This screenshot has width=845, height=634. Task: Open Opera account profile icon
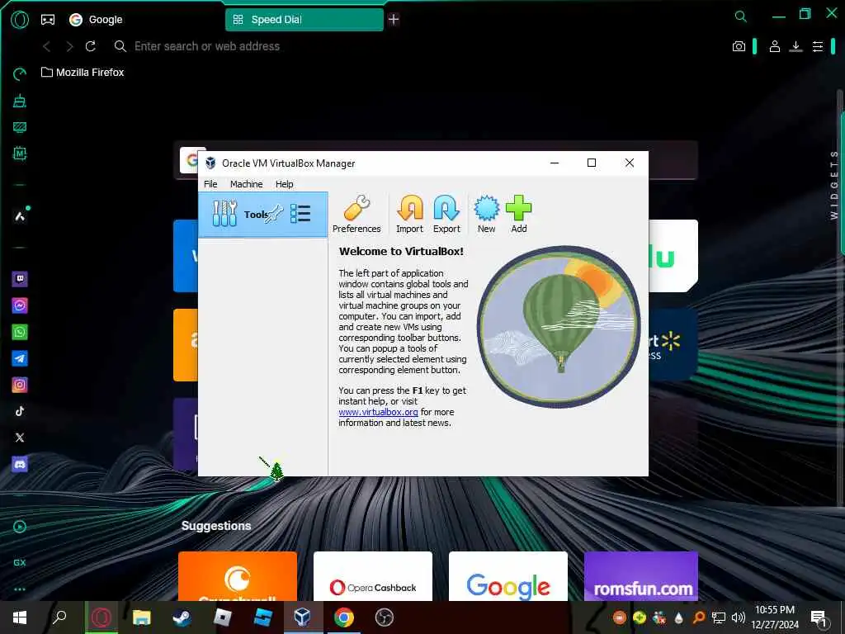(774, 46)
